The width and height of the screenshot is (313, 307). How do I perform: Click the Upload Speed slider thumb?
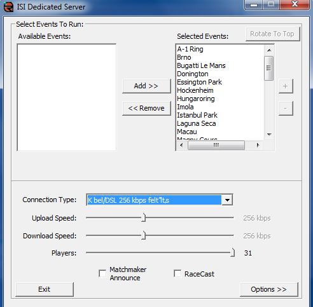tap(144, 217)
